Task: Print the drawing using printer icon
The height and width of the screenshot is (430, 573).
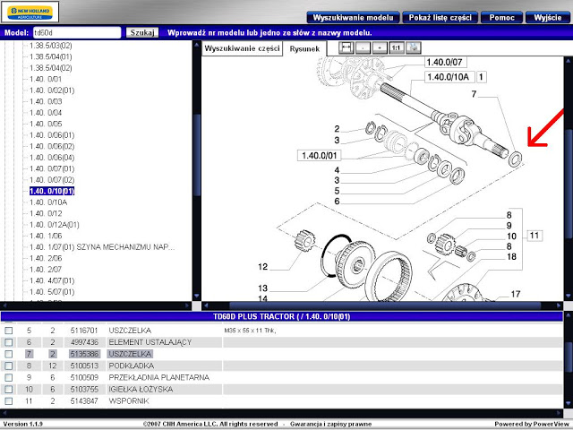Action: coord(414,47)
